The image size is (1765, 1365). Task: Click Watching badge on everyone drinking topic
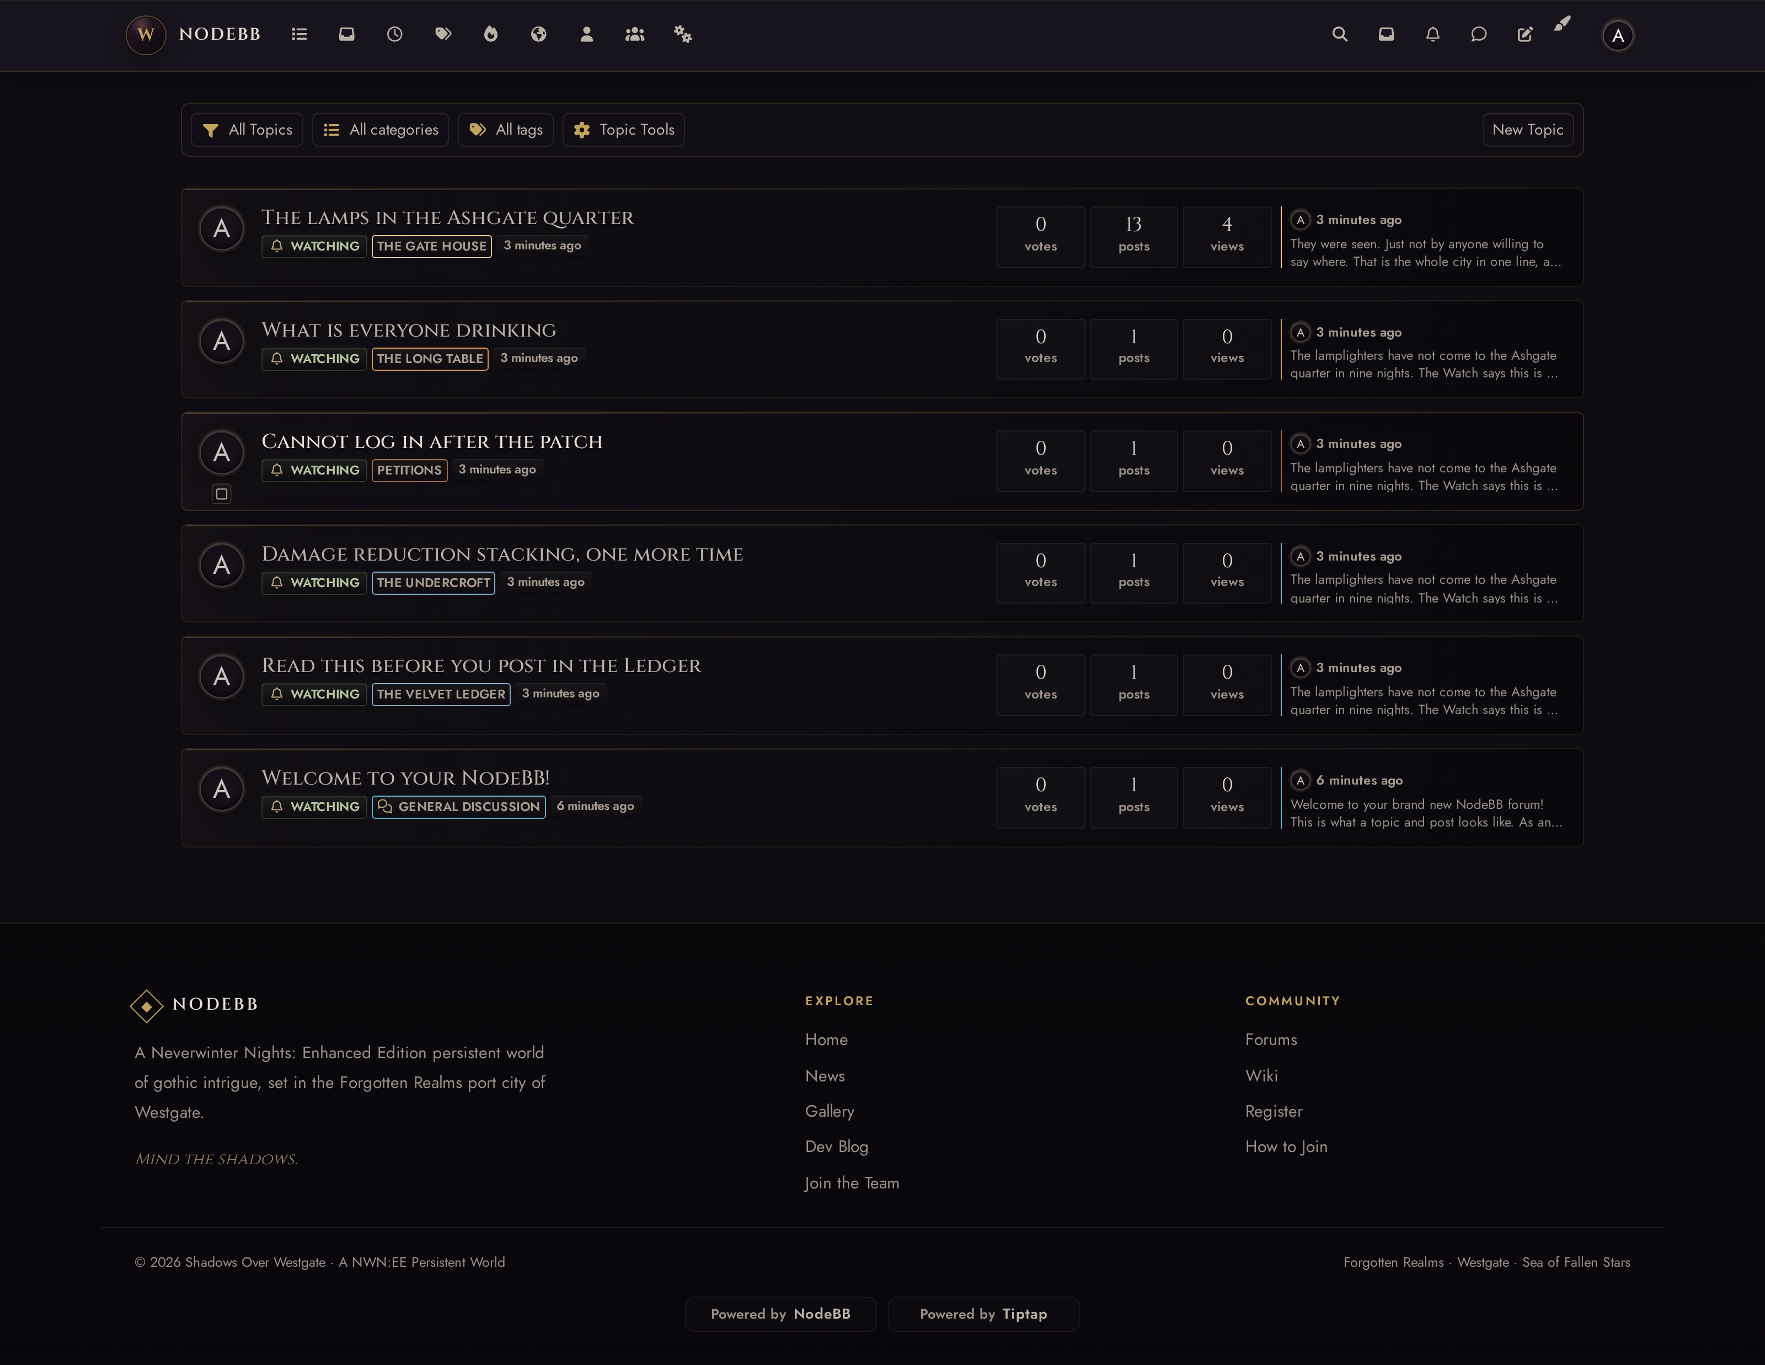pos(314,358)
